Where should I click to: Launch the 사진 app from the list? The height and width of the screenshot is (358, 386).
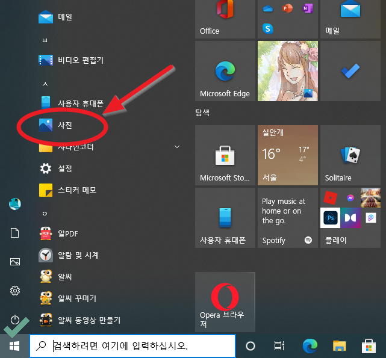pos(55,125)
